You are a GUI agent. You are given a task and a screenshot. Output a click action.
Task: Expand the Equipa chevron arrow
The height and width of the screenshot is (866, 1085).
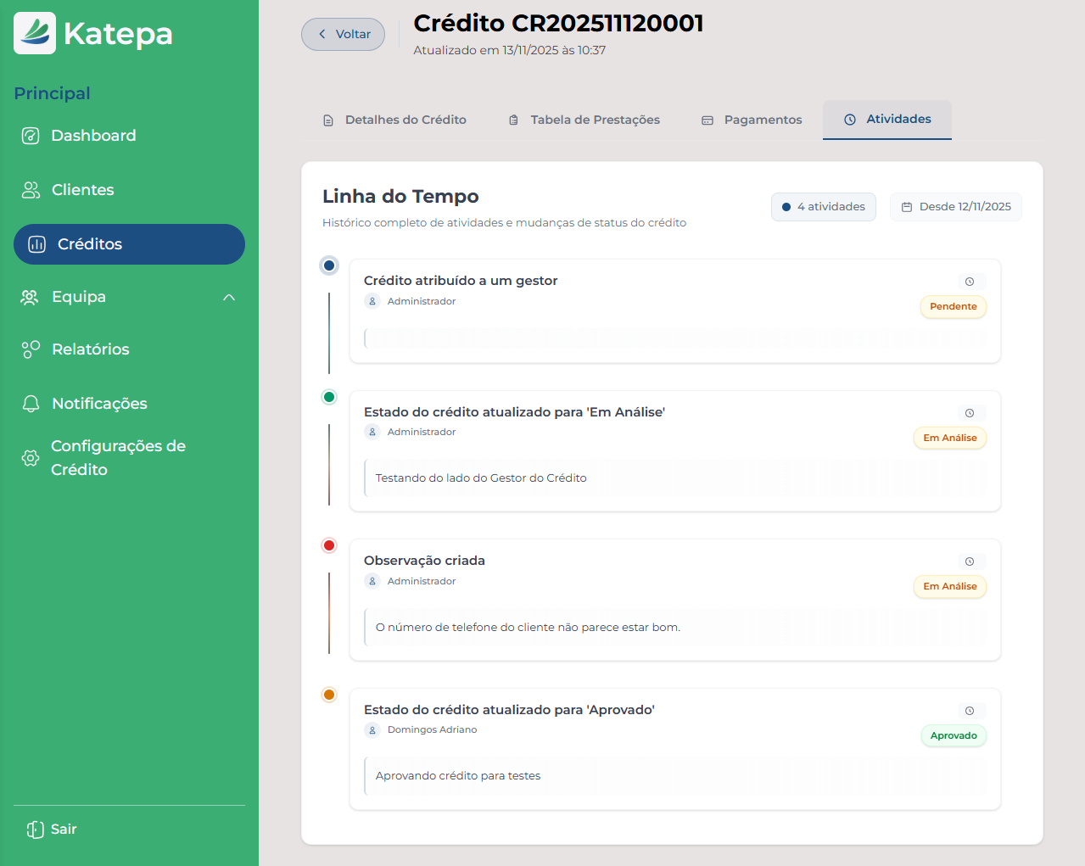229,297
